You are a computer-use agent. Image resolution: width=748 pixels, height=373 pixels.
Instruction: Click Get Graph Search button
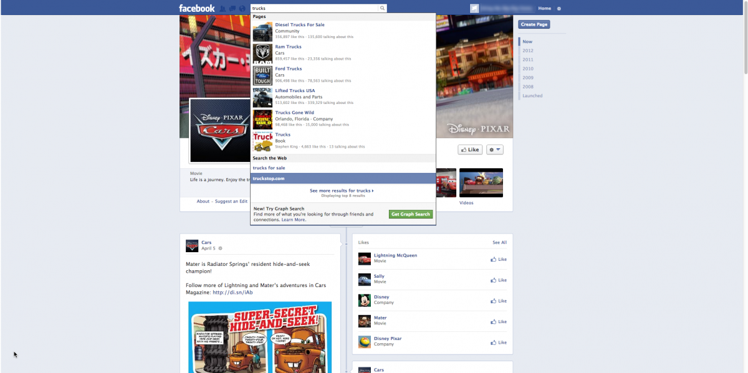[410, 214]
